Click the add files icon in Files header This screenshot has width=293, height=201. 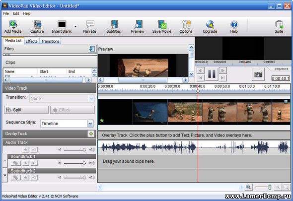92,49
